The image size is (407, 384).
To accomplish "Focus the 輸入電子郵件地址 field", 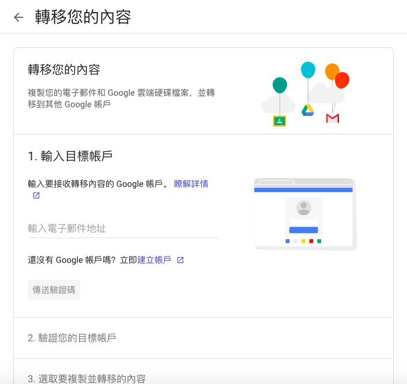I will click(x=123, y=229).
